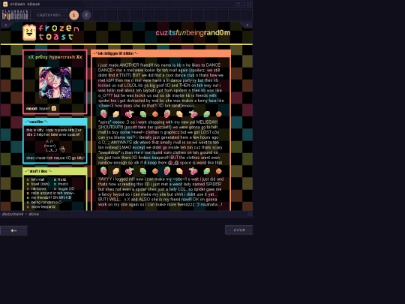The height and width of the screenshot is (304, 405).
Task: Click the 'fruitz' list item
Action: coord(62,179)
